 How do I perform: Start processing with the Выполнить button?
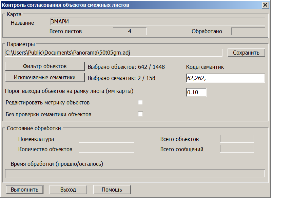(x=24, y=190)
